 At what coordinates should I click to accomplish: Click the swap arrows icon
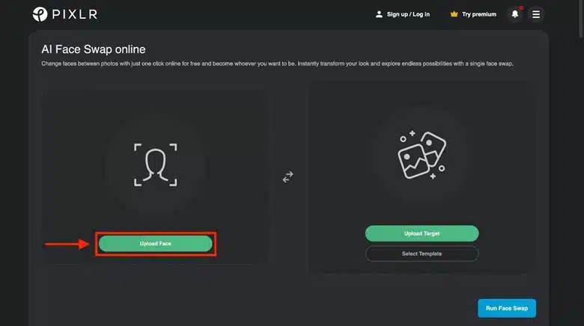288,176
